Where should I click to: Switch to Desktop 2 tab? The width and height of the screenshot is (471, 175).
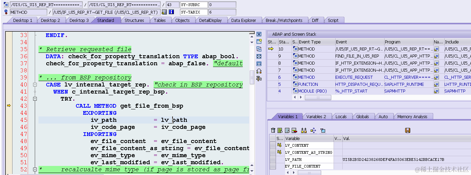tap(50, 20)
